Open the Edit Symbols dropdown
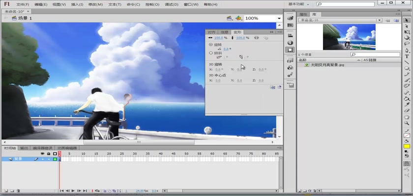 (x=238, y=18)
